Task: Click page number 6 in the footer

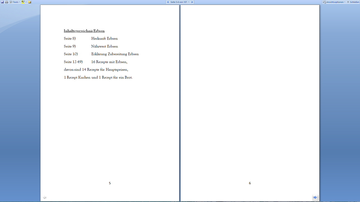Action: [250, 183]
